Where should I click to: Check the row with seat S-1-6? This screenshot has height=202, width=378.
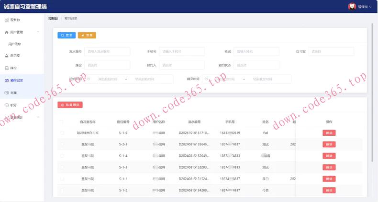62,133
